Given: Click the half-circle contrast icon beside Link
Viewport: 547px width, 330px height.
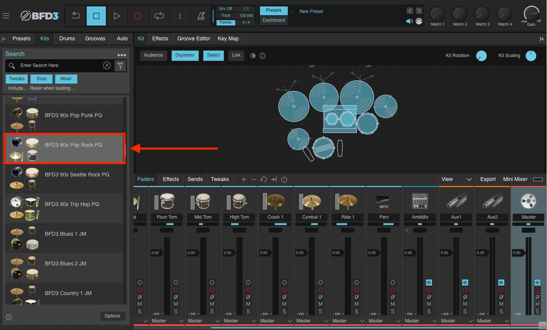Looking at the screenshot, I should [252, 56].
